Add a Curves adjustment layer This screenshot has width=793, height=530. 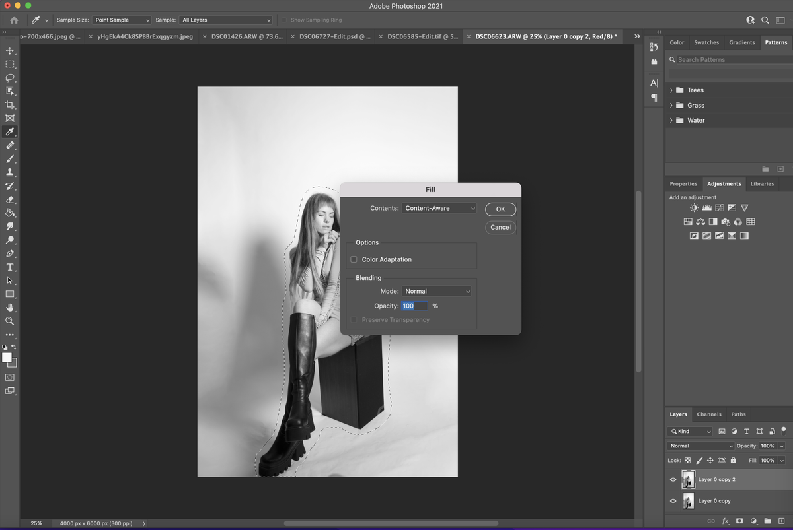pyautogui.click(x=719, y=207)
